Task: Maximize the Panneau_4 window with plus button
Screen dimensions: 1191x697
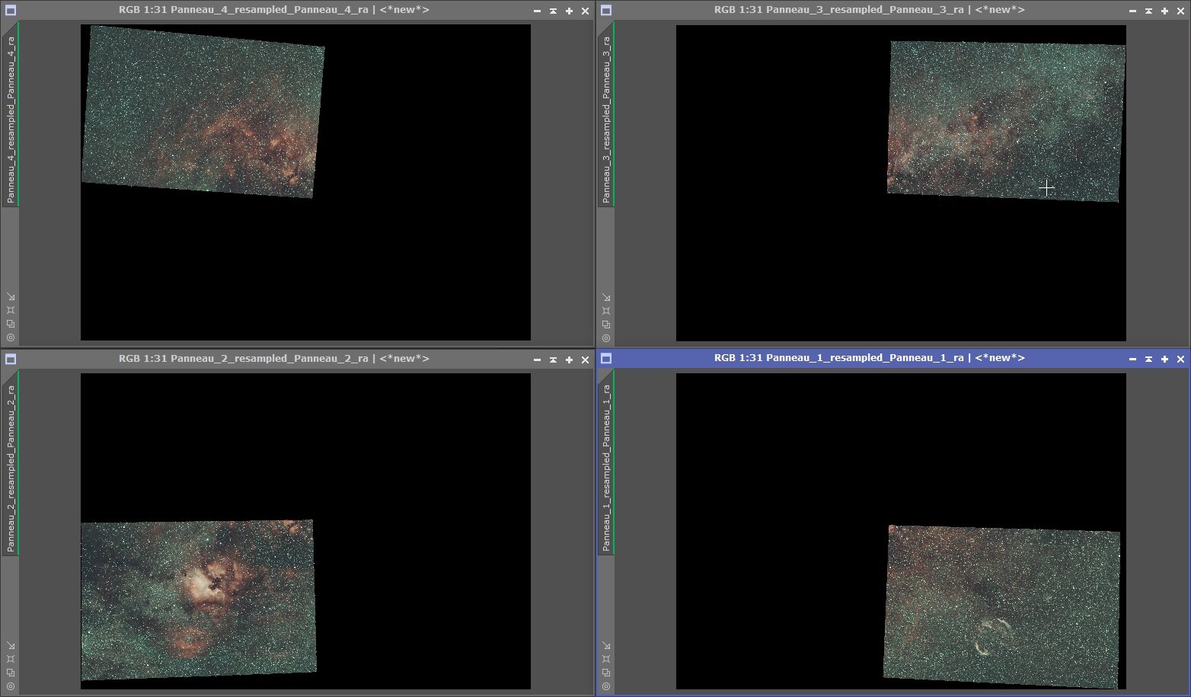Action: tap(569, 11)
